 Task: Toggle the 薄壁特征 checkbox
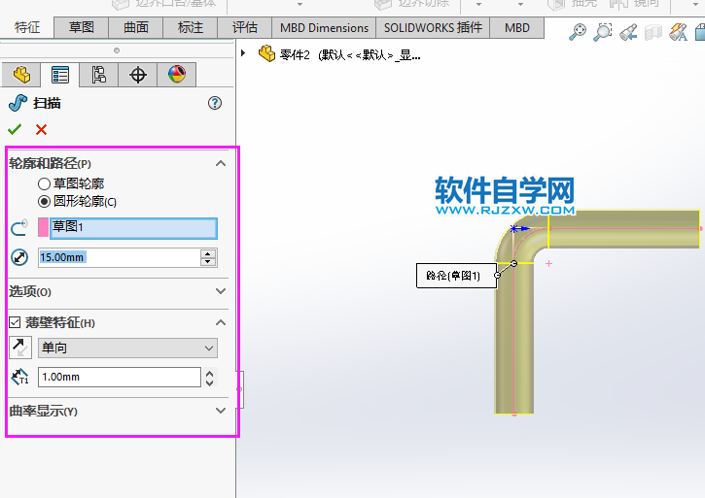[x=15, y=322]
